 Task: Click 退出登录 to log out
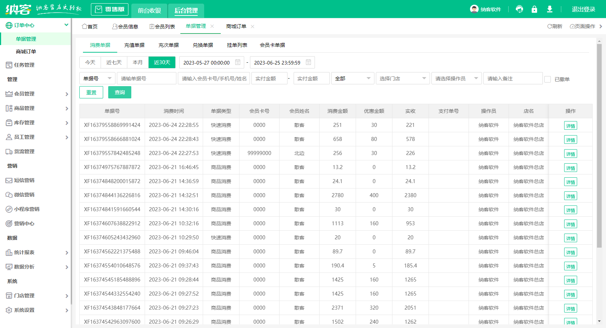pos(583,9)
